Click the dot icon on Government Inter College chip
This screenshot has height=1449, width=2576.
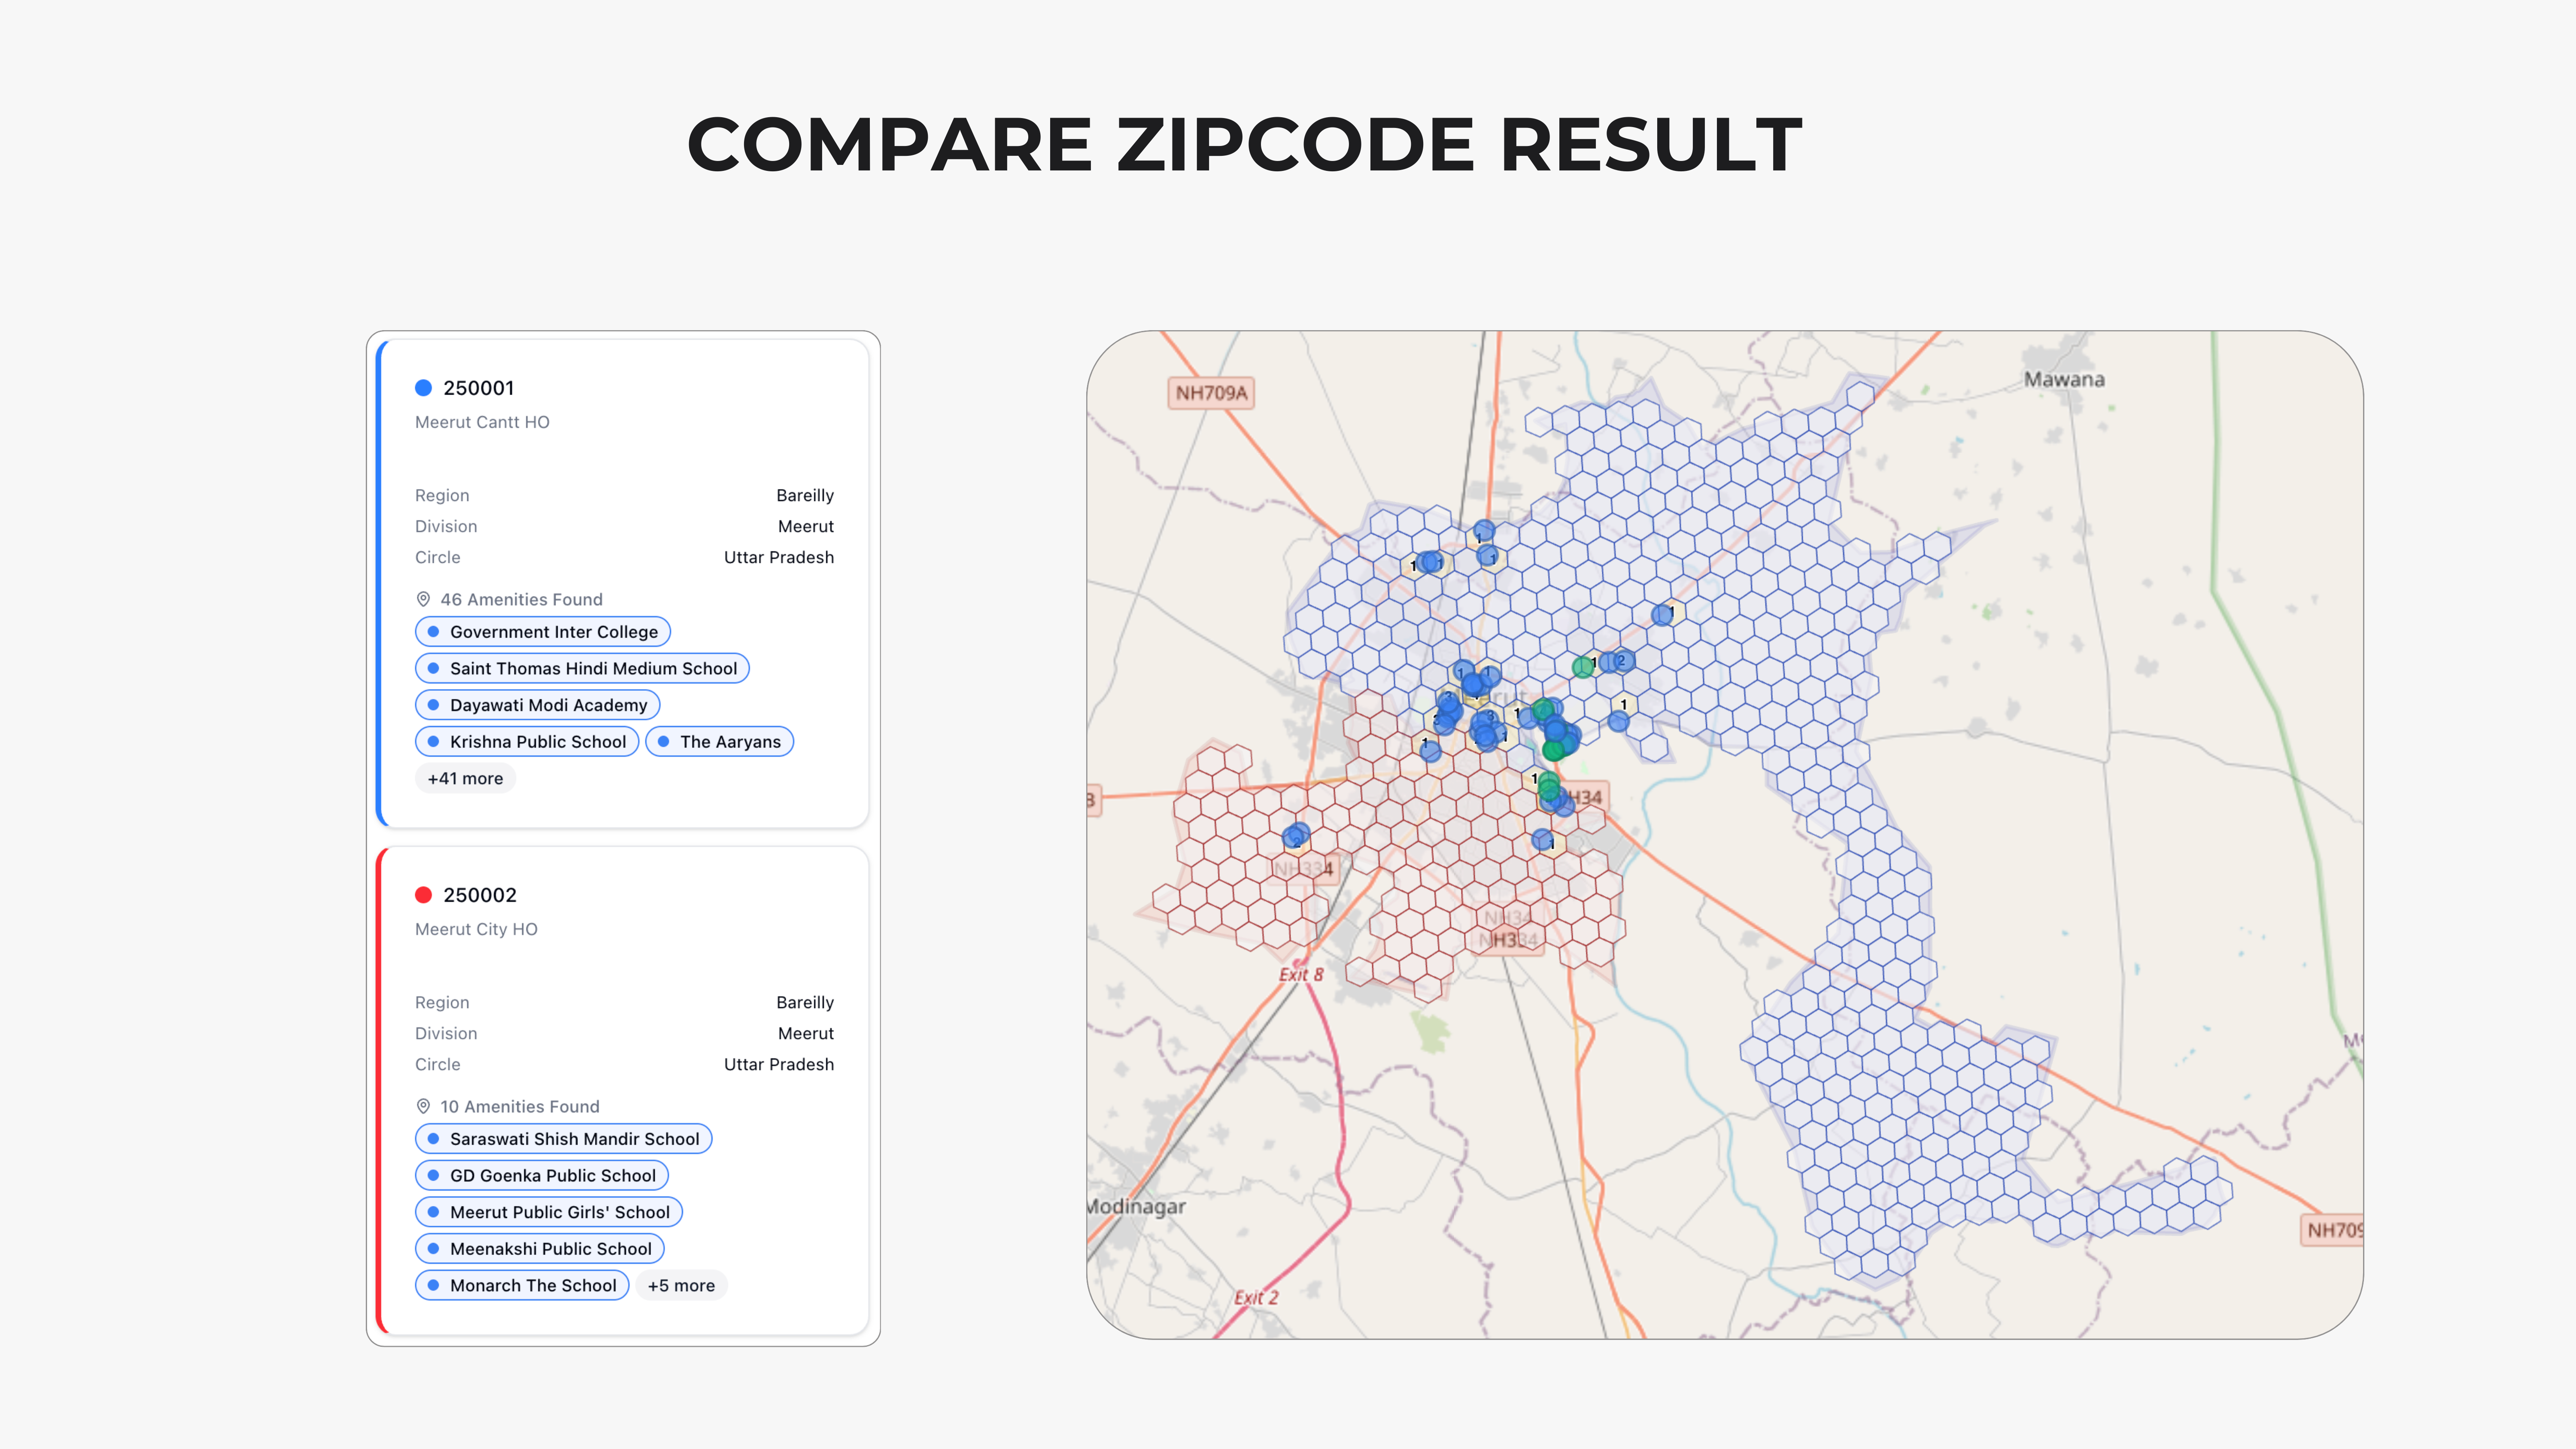[434, 631]
